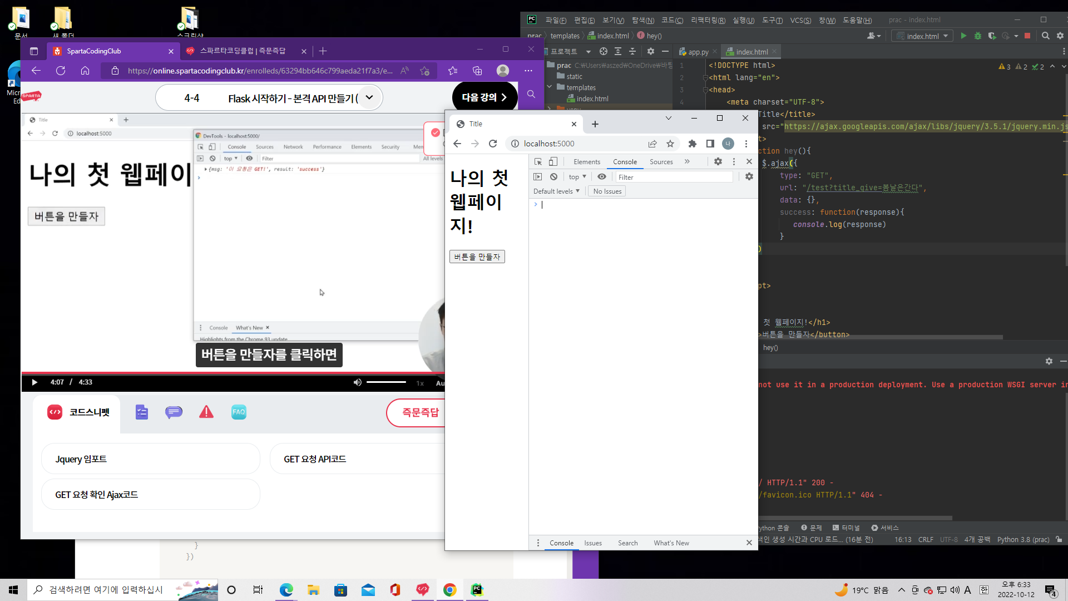Run the app with PyCharm's green Run button

[963, 36]
